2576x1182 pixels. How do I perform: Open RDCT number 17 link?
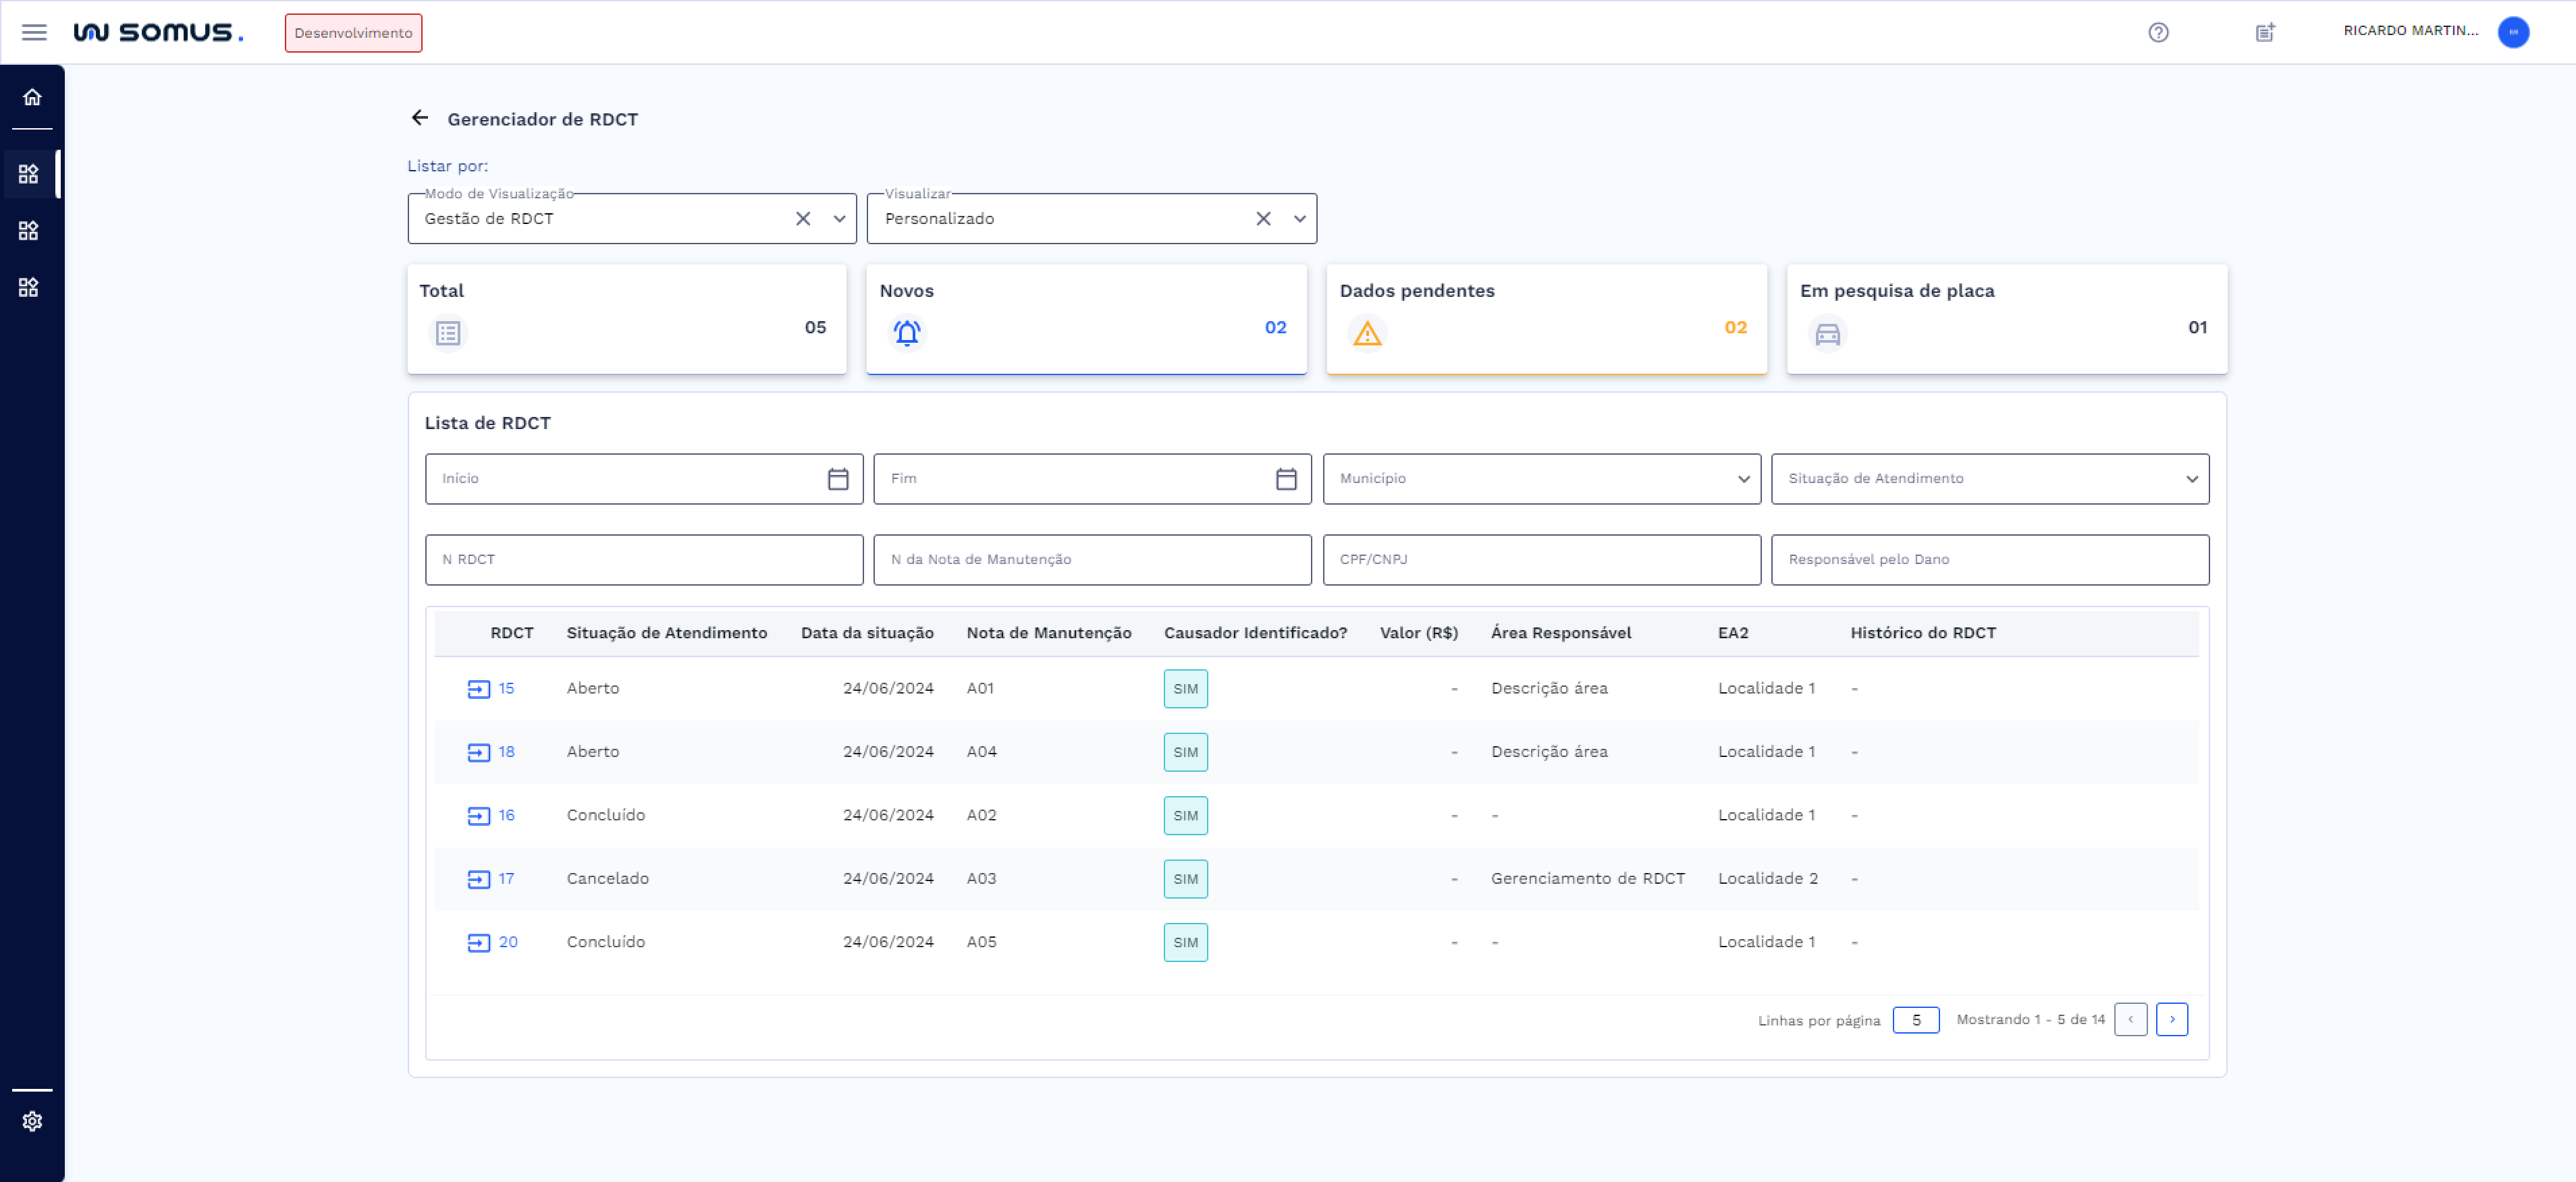coord(506,878)
